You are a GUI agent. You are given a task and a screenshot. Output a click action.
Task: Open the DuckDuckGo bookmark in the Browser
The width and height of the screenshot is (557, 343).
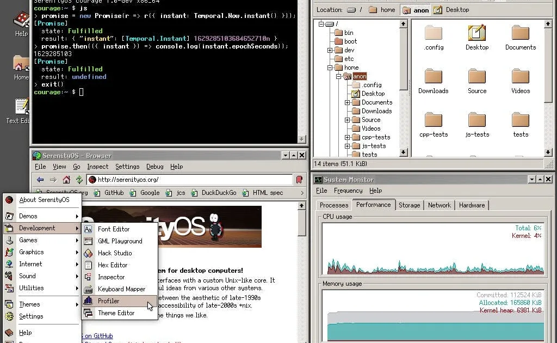pos(214,193)
